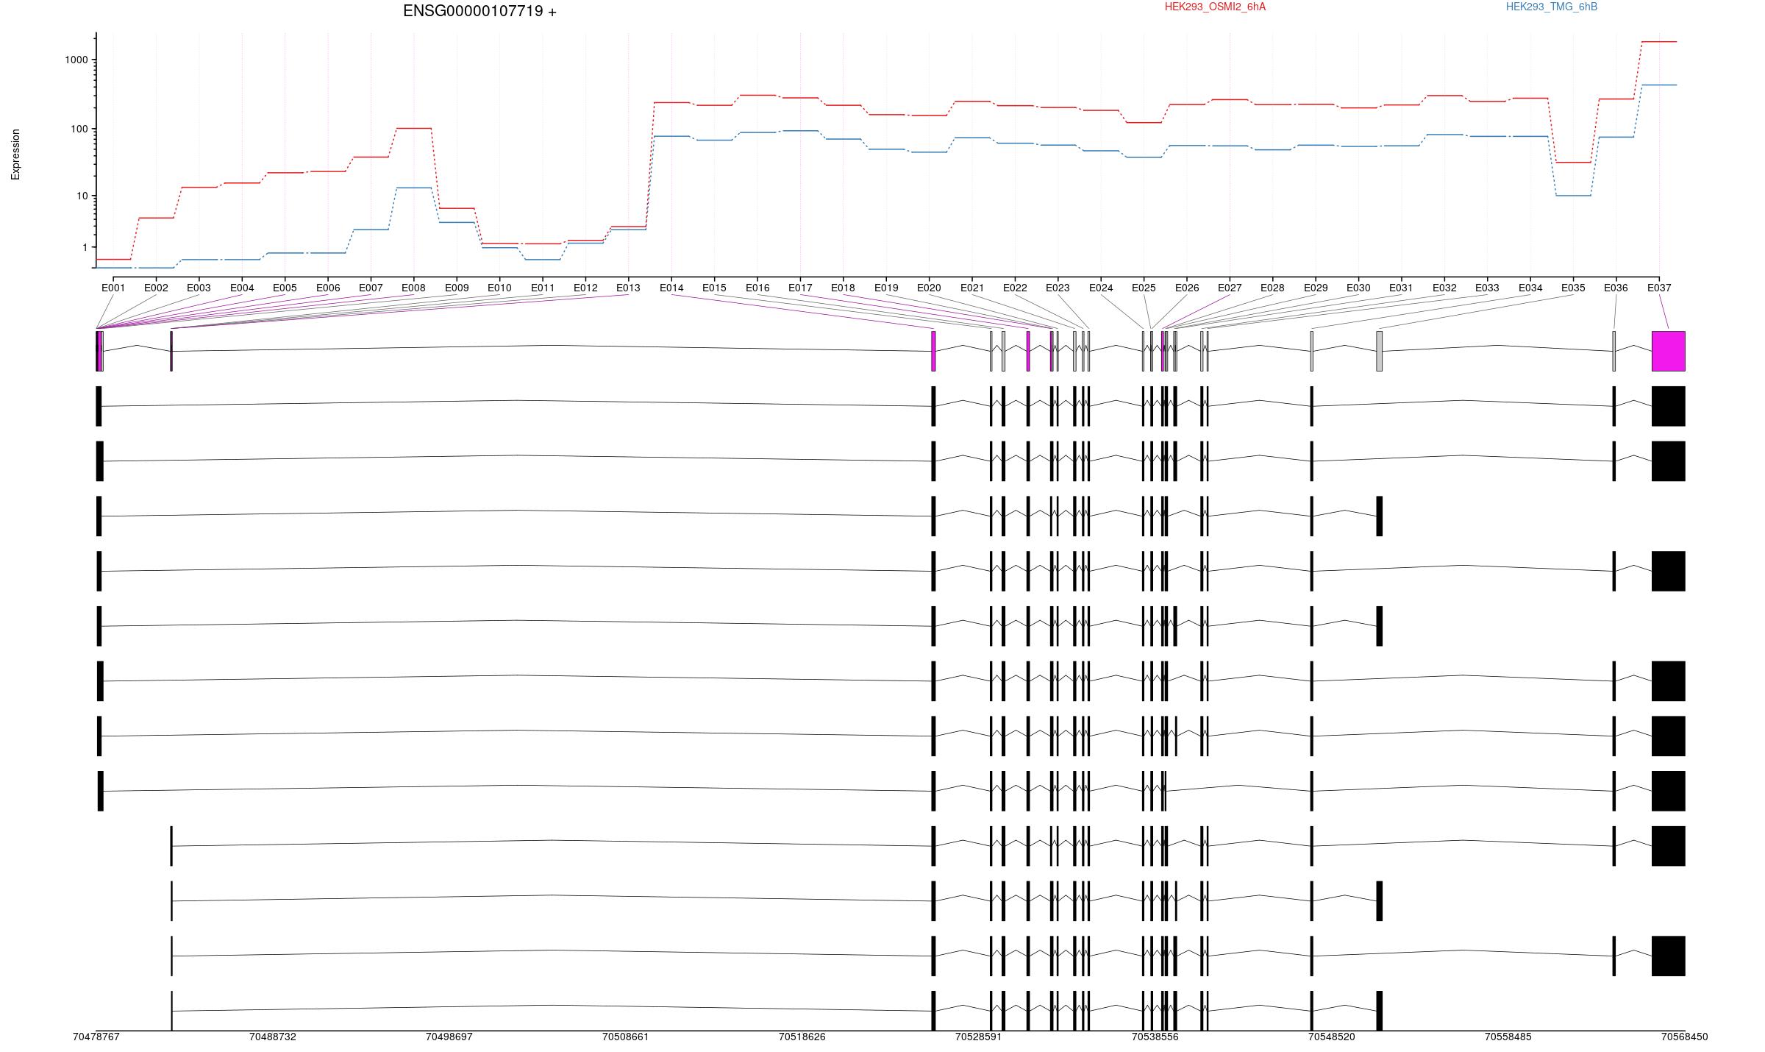Click genomic coordinate 70568450
Screen dimensions: 1765x1052
pyautogui.click(x=1684, y=1037)
